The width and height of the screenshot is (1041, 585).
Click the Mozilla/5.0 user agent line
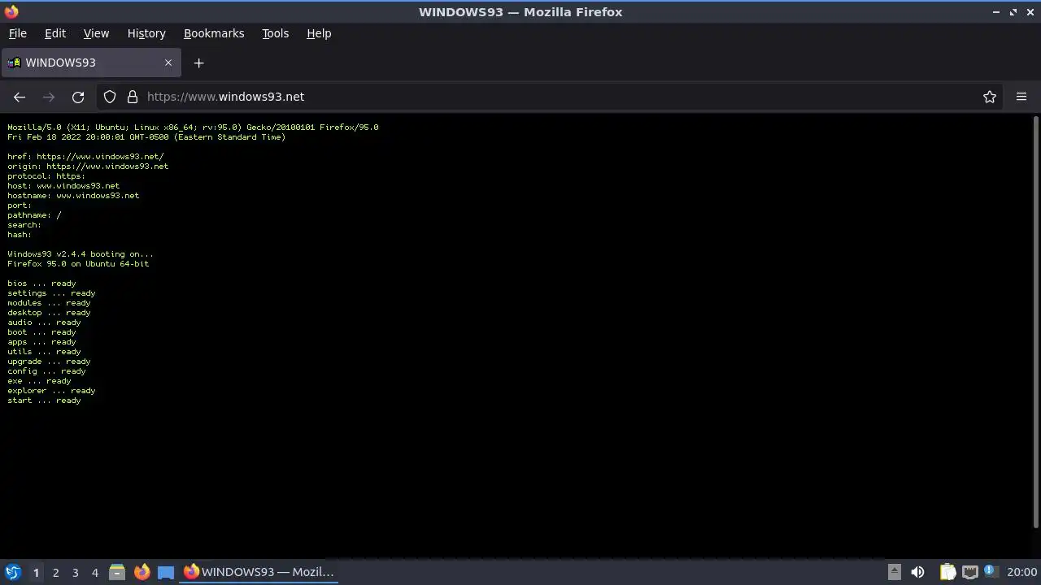click(x=193, y=128)
